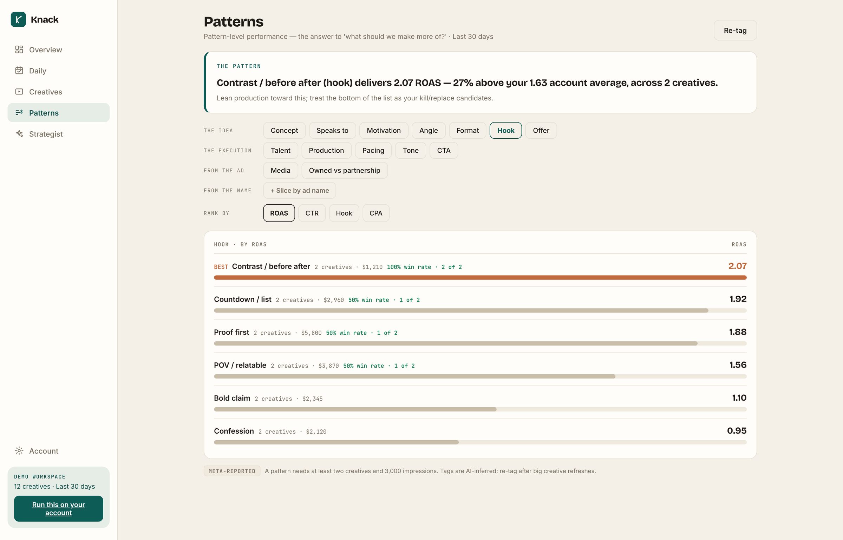This screenshot has height=540, width=843.
Task: Click the Proof first row
Action: [x=480, y=336]
